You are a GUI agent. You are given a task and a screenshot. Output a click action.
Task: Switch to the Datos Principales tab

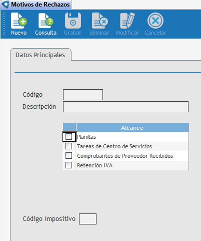pos(40,55)
